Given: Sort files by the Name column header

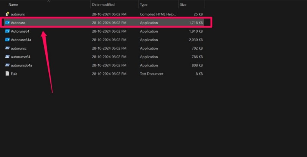Looking at the screenshot, I should 13,5.
